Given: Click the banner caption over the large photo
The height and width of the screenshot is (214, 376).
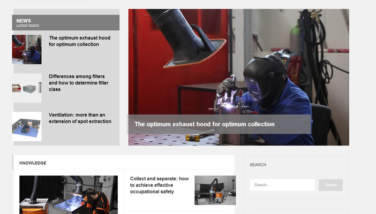Looking at the screenshot, I should tap(205, 124).
